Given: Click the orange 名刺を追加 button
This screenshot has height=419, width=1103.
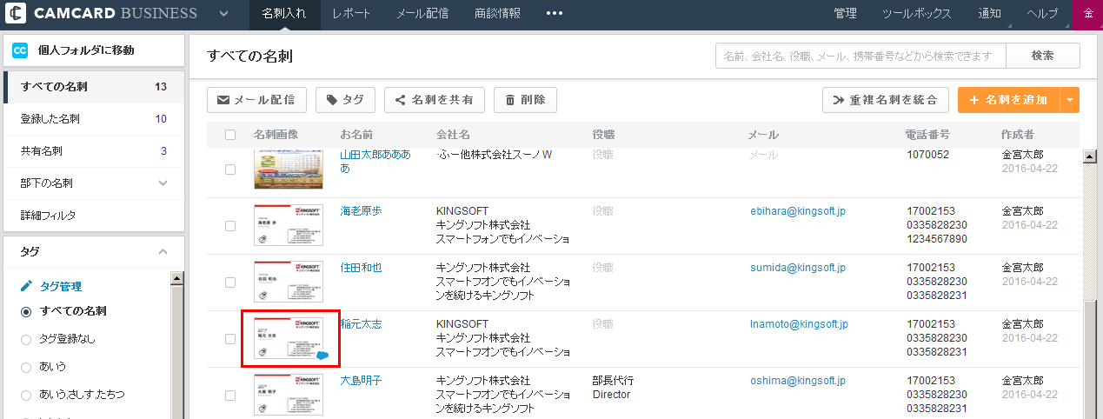Looking at the screenshot, I should (1008, 100).
